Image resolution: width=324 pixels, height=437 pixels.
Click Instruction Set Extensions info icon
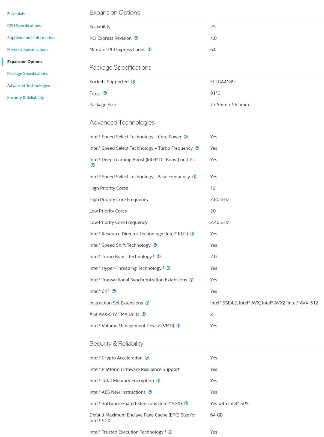coord(147,303)
